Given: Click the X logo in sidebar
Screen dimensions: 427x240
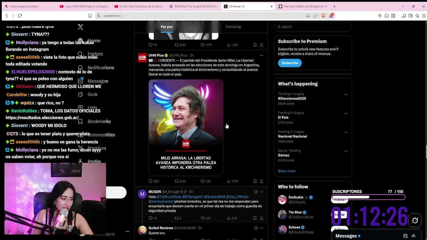Looking at the screenshot, I should 80,27.
